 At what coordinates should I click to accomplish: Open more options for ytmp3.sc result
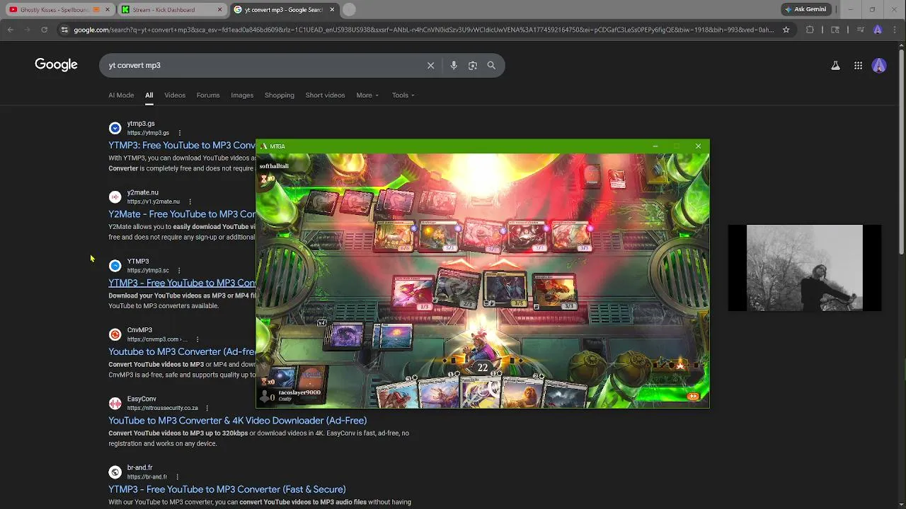(x=179, y=270)
